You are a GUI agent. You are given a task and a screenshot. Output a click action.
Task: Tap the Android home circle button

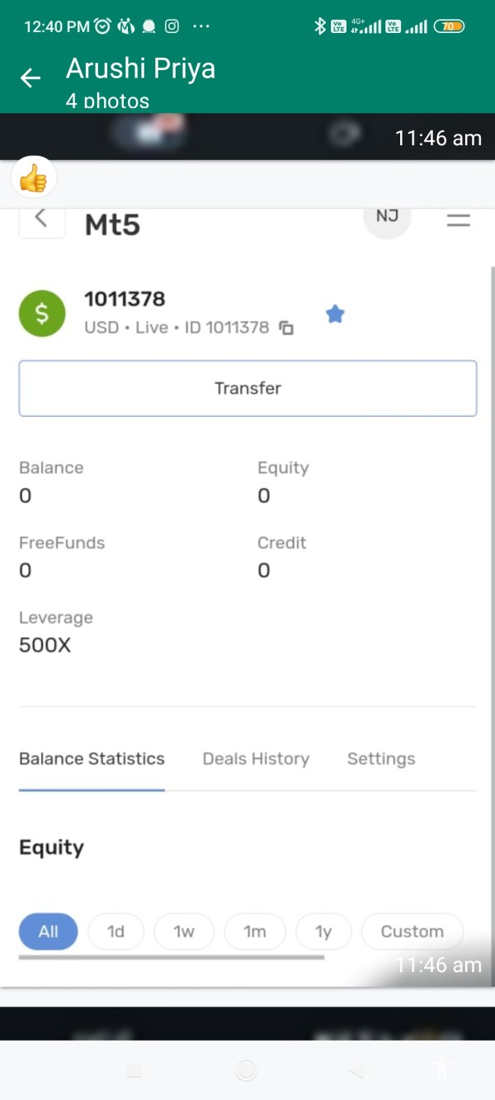(x=246, y=1070)
